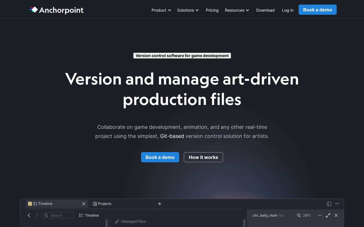Go to the Download page
Viewport: 364px width, 227px height.
pos(265,10)
